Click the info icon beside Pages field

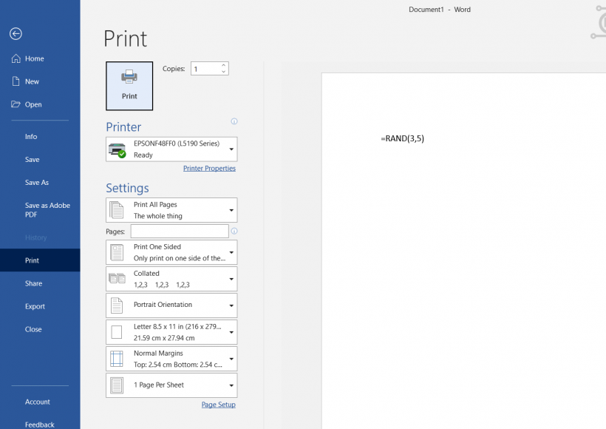(234, 232)
